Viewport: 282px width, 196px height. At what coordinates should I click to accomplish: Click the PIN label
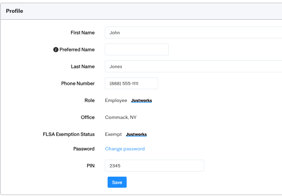pyautogui.click(x=90, y=166)
